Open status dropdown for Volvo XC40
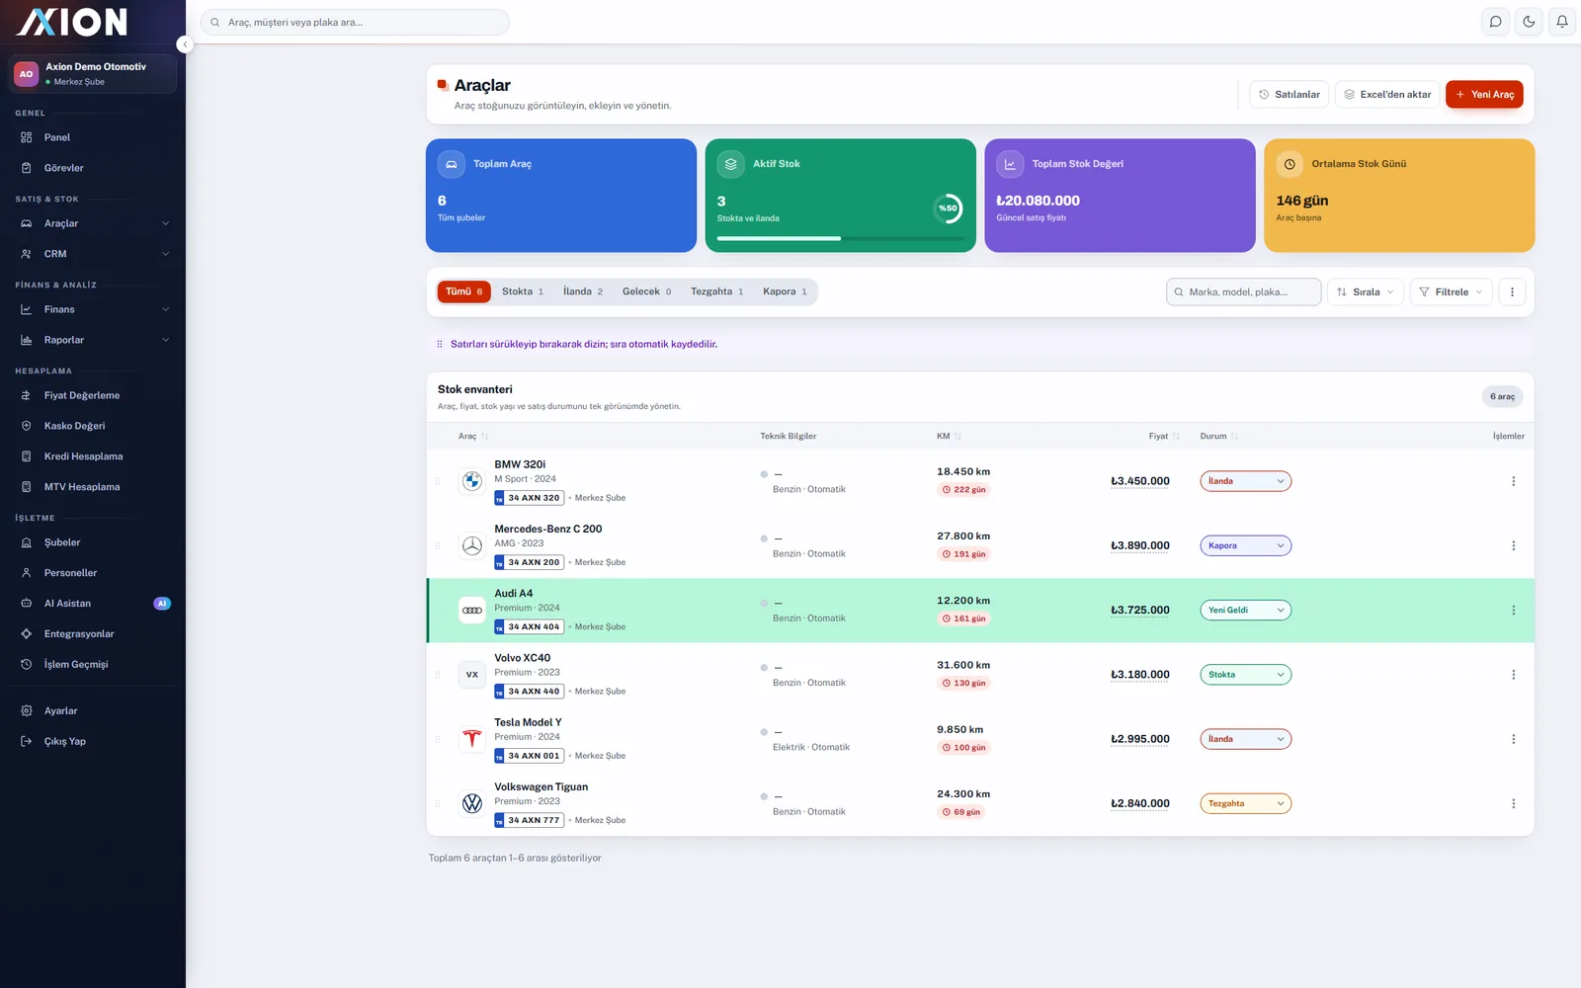 tap(1245, 675)
